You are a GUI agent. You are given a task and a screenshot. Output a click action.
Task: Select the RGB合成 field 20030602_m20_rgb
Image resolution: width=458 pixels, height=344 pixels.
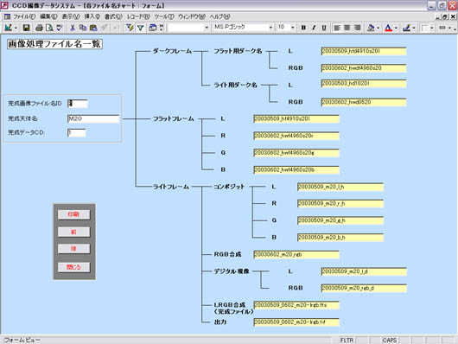[x=296, y=255]
